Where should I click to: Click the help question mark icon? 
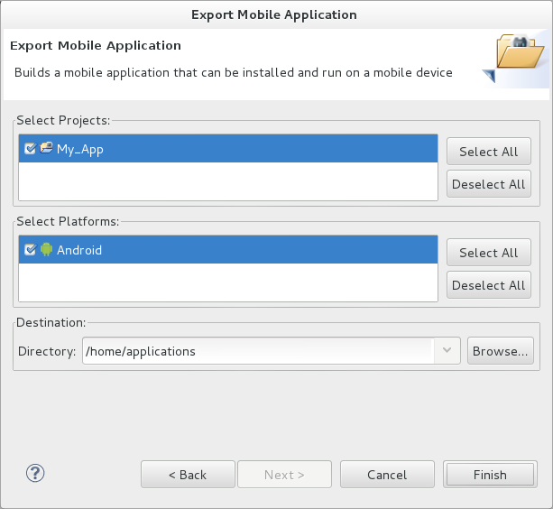36,473
